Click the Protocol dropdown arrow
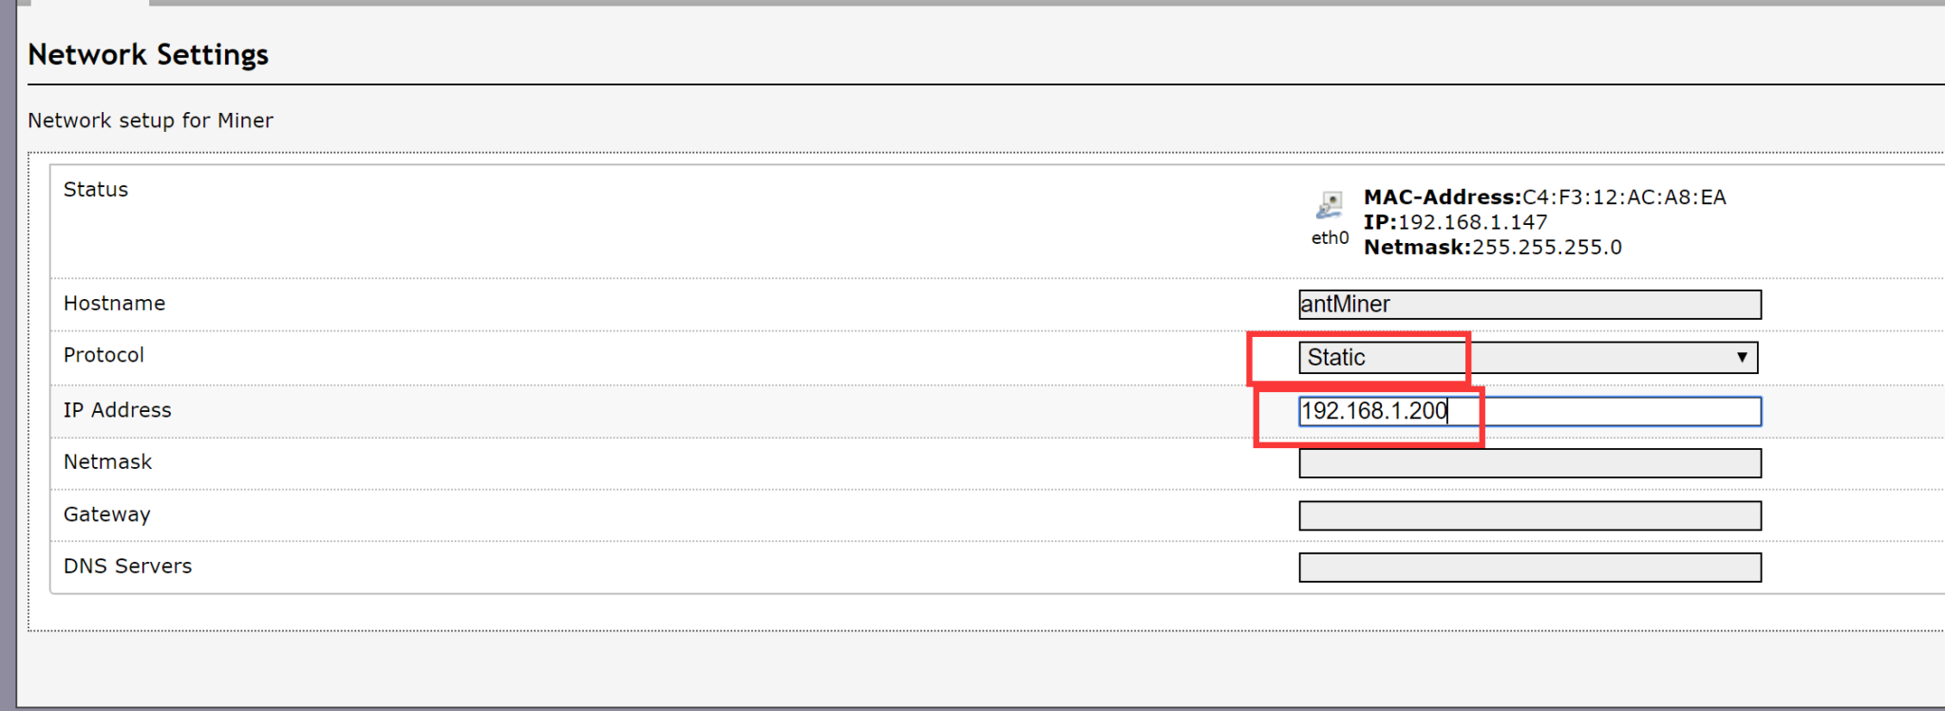1945x711 pixels. coord(1743,357)
